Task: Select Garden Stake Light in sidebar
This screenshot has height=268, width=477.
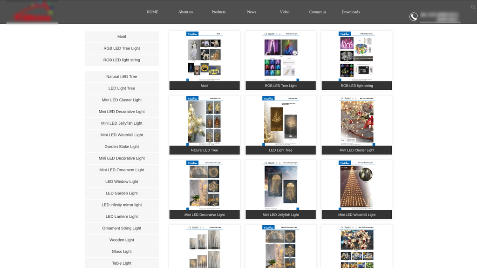Action: pyautogui.click(x=122, y=147)
